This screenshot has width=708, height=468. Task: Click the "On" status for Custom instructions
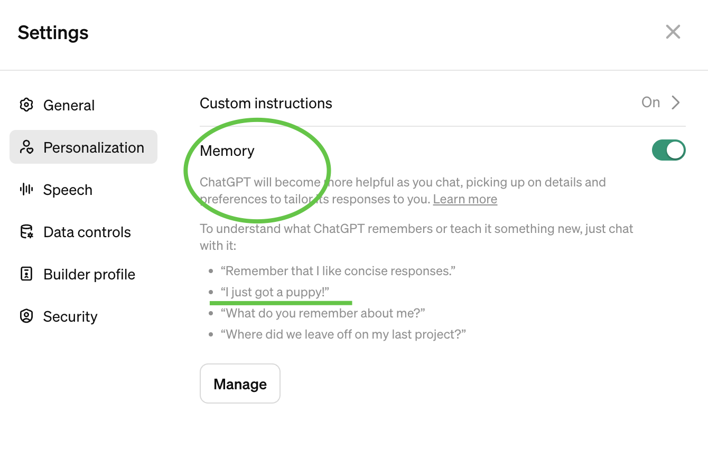650,102
